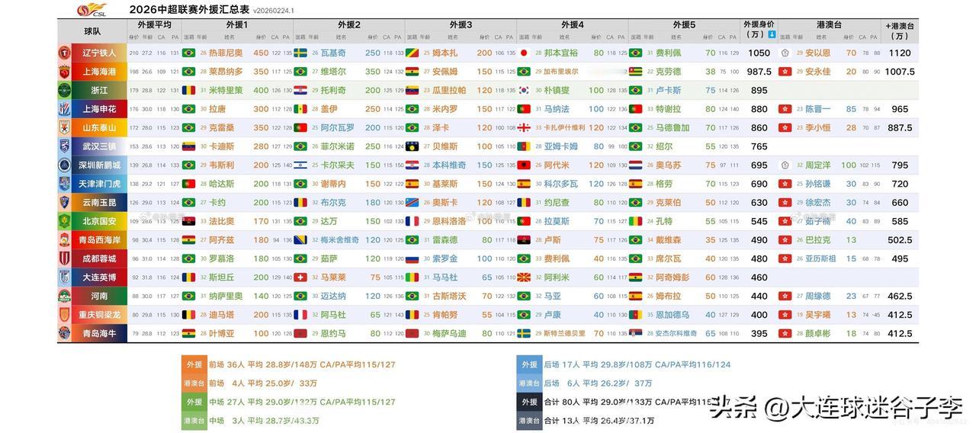The image size is (976, 433).
Task: Click the 深圳新鹏城 team crest
Action: click(65, 165)
